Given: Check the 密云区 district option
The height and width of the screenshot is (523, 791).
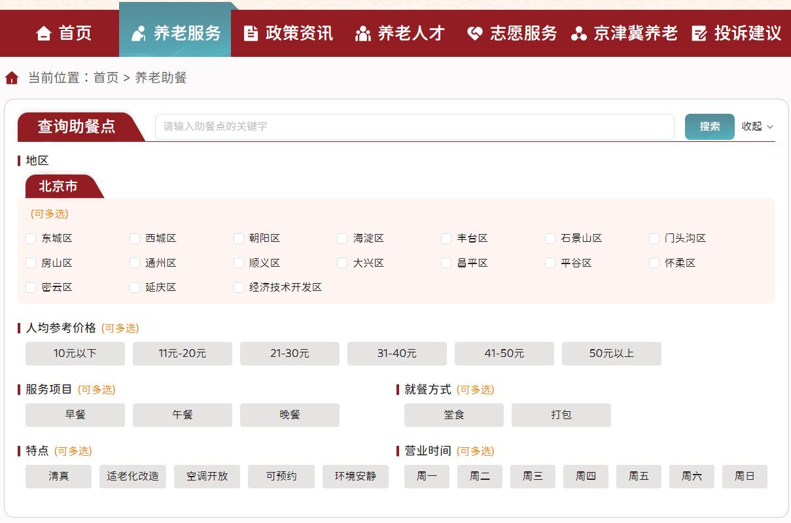Looking at the screenshot, I should (x=30, y=287).
